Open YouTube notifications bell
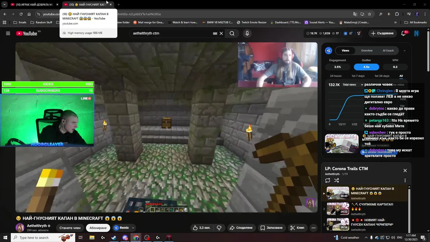Image resolution: width=430 pixels, height=242 pixels. point(404,33)
